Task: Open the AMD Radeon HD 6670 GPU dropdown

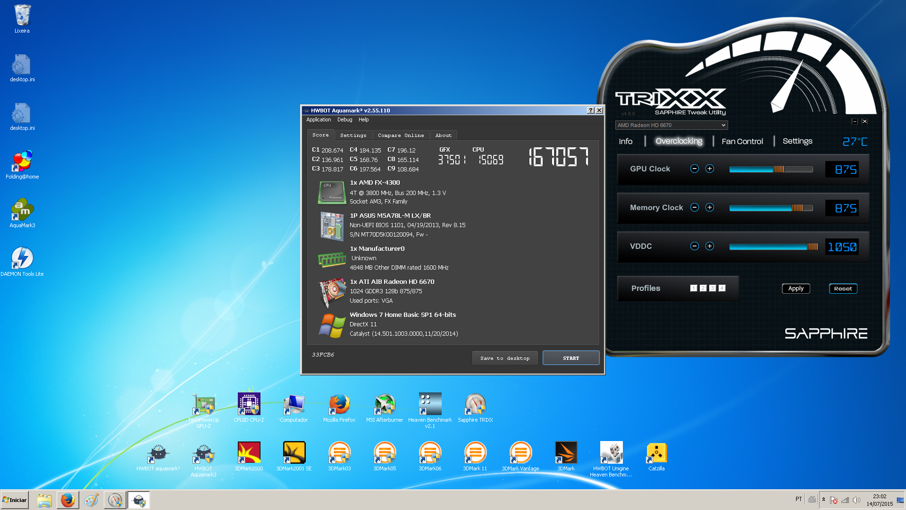Action: pos(671,125)
